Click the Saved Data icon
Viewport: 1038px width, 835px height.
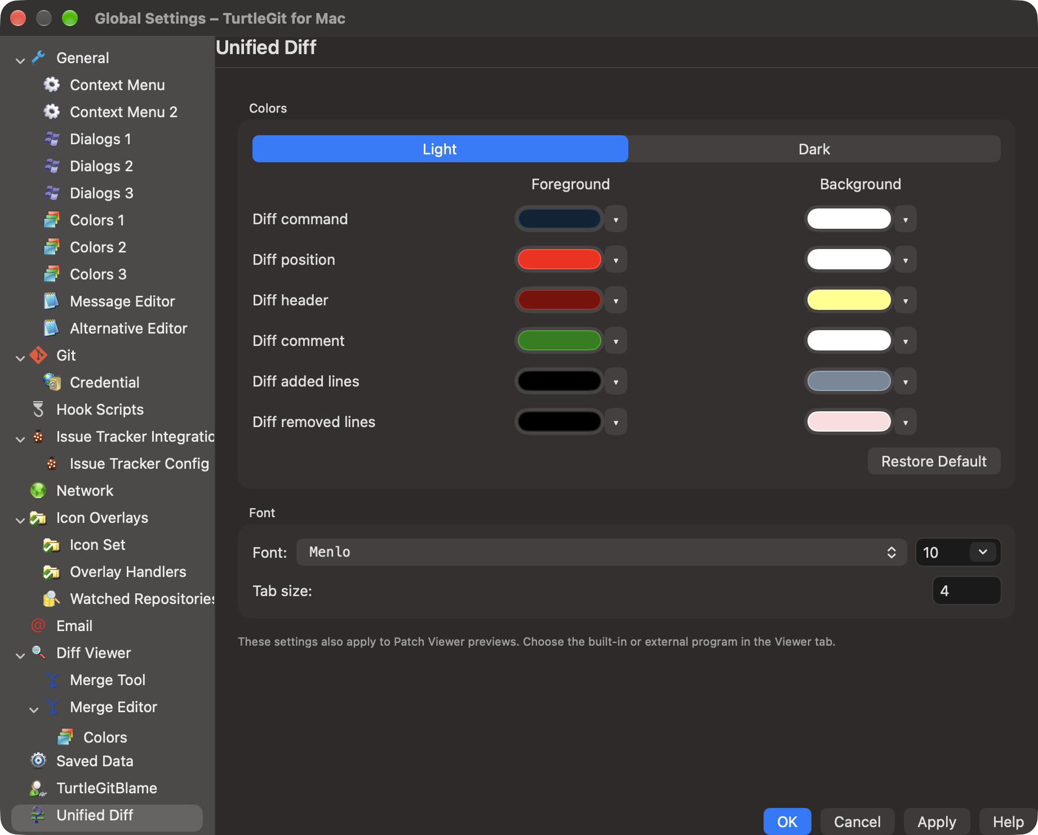pos(38,761)
